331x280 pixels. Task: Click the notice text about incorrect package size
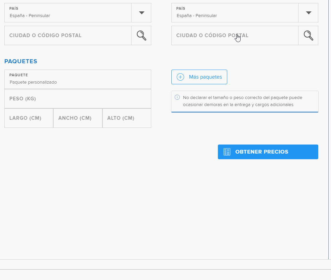pos(243,101)
